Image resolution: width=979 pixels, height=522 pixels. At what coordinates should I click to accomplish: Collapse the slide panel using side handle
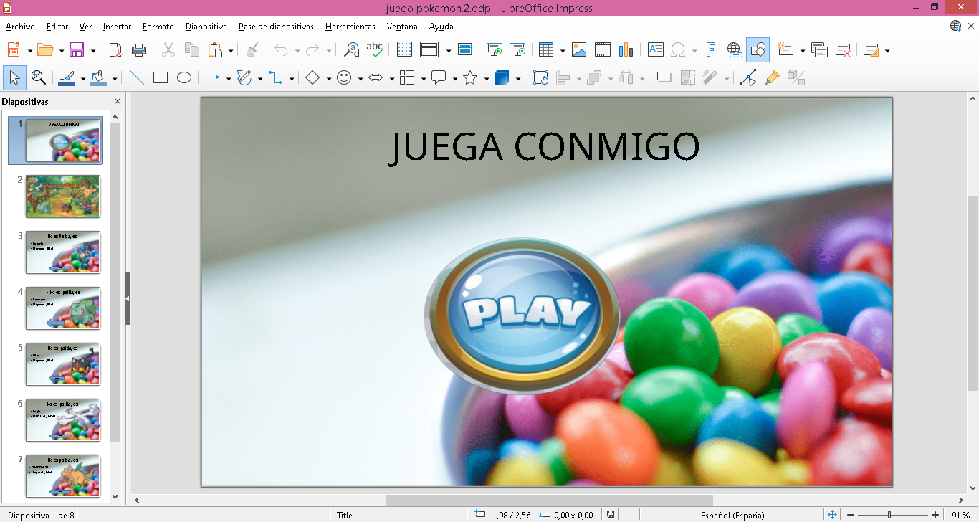127,298
